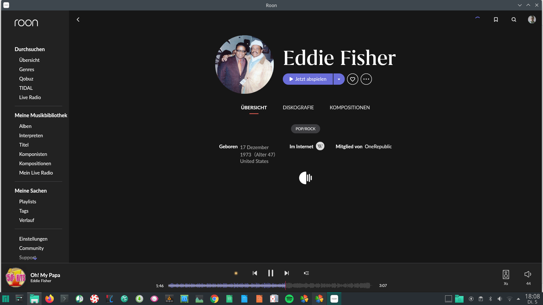Open the Manjaro application menu
Screen dimensions: 543x305
6,299
